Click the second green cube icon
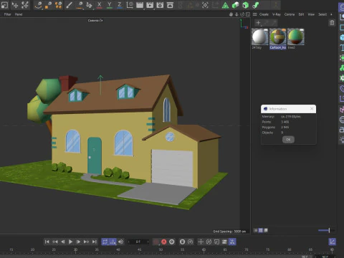 pos(245,5)
